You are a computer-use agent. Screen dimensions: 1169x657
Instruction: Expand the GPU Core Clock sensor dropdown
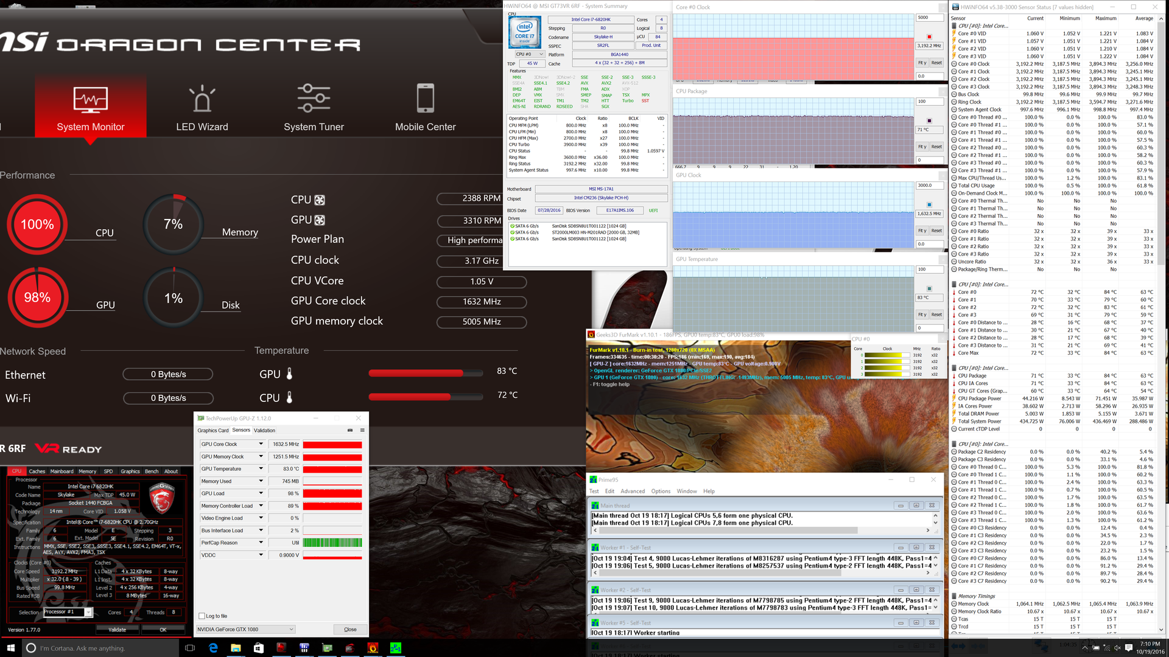pyautogui.click(x=261, y=444)
